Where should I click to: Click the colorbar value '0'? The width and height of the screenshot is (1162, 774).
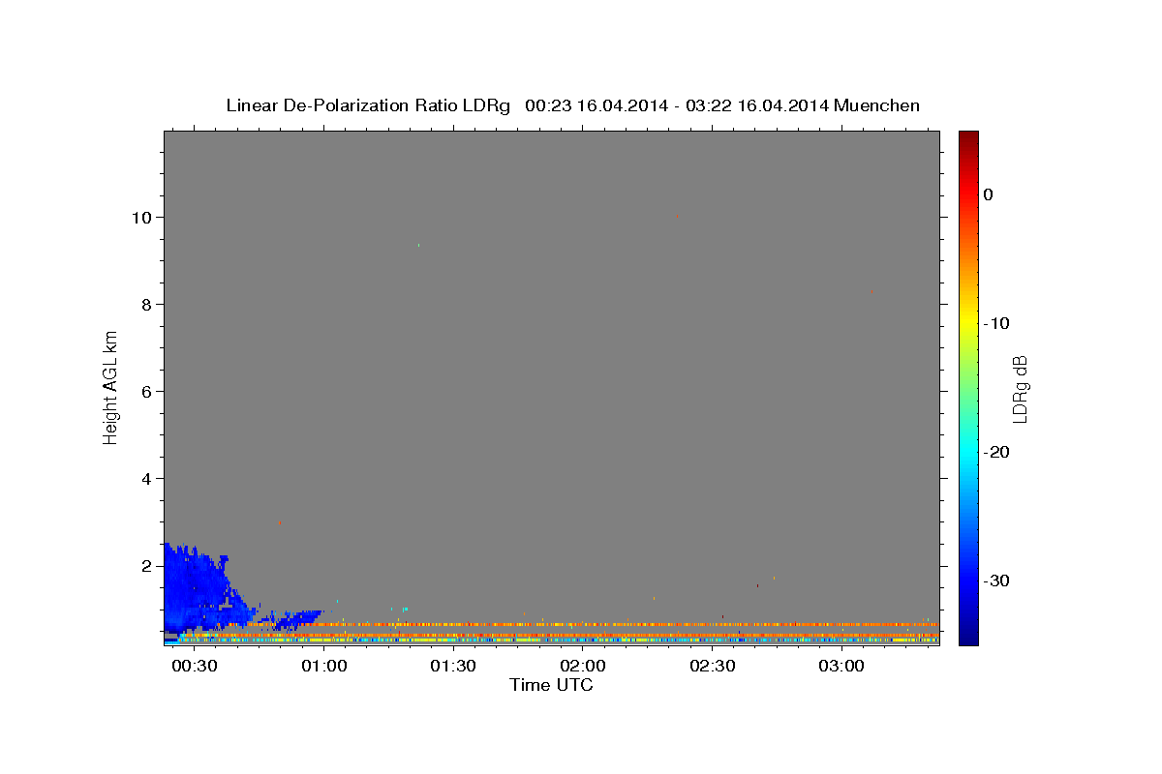pyautogui.click(x=989, y=194)
